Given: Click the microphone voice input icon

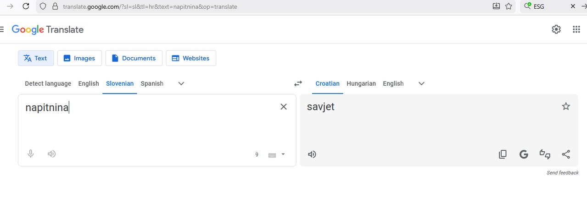Looking at the screenshot, I should pyautogui.click(x=31, y=154).
